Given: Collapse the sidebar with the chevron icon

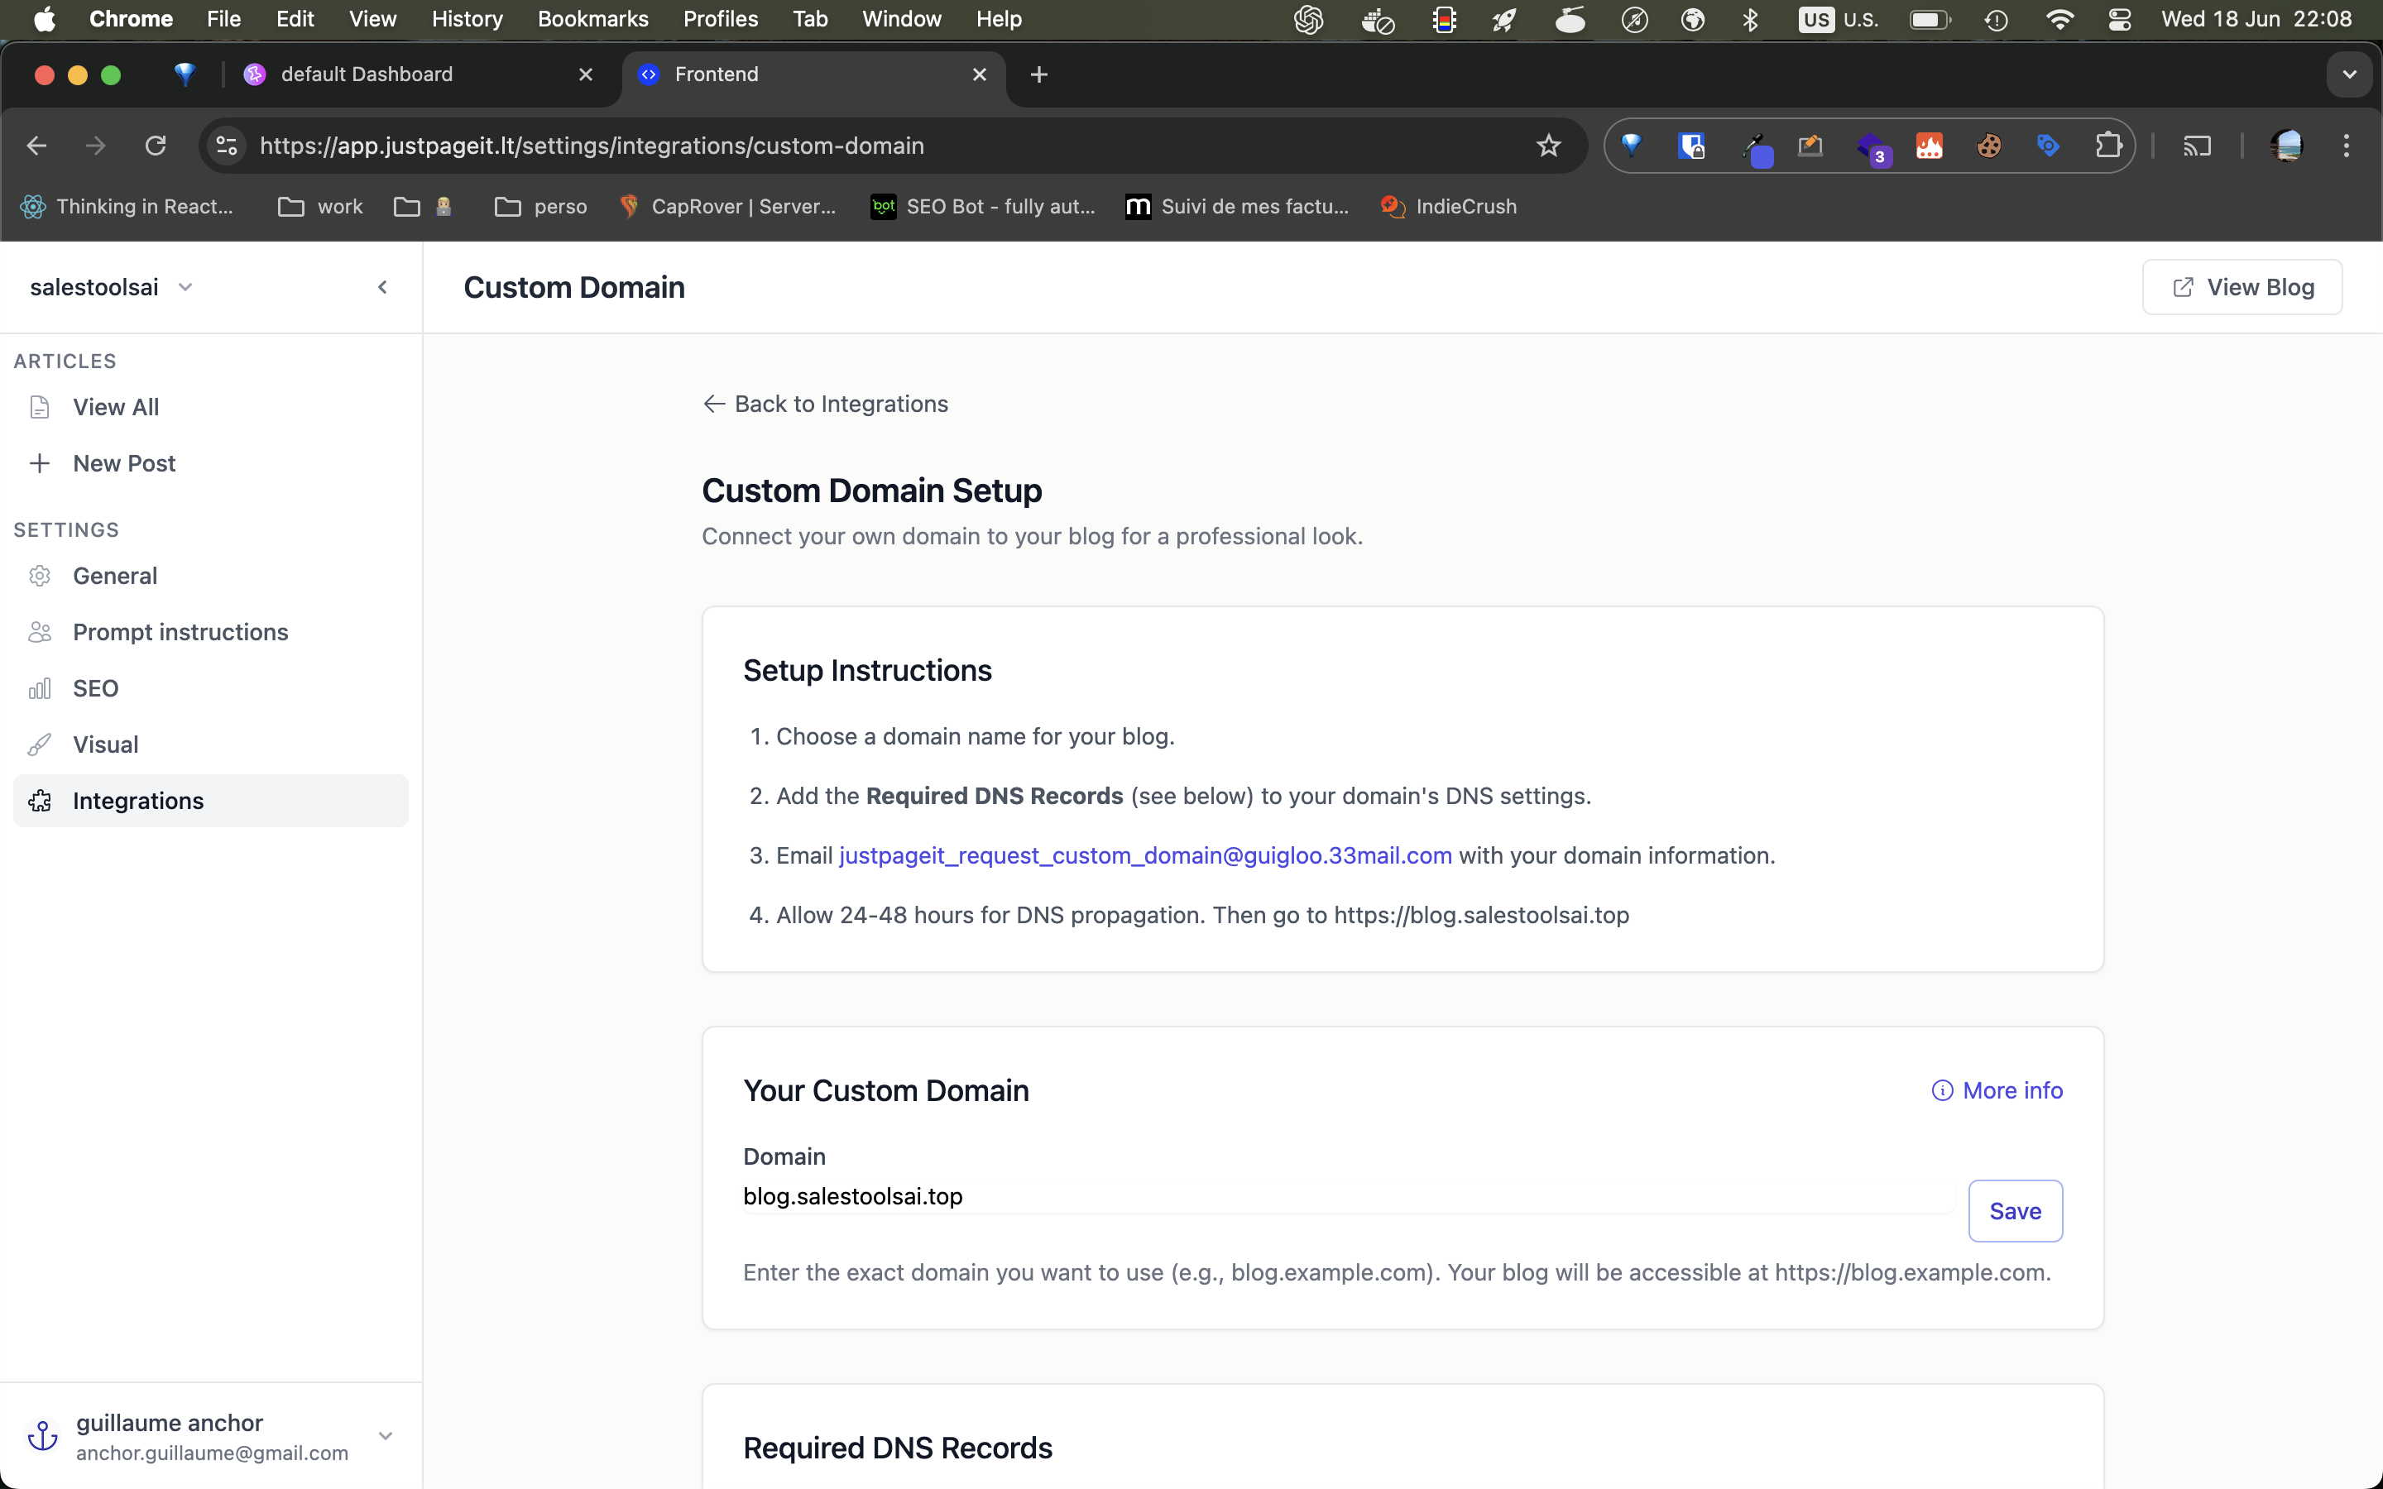Looking at the screenshot, I should (x=383, y=288).
